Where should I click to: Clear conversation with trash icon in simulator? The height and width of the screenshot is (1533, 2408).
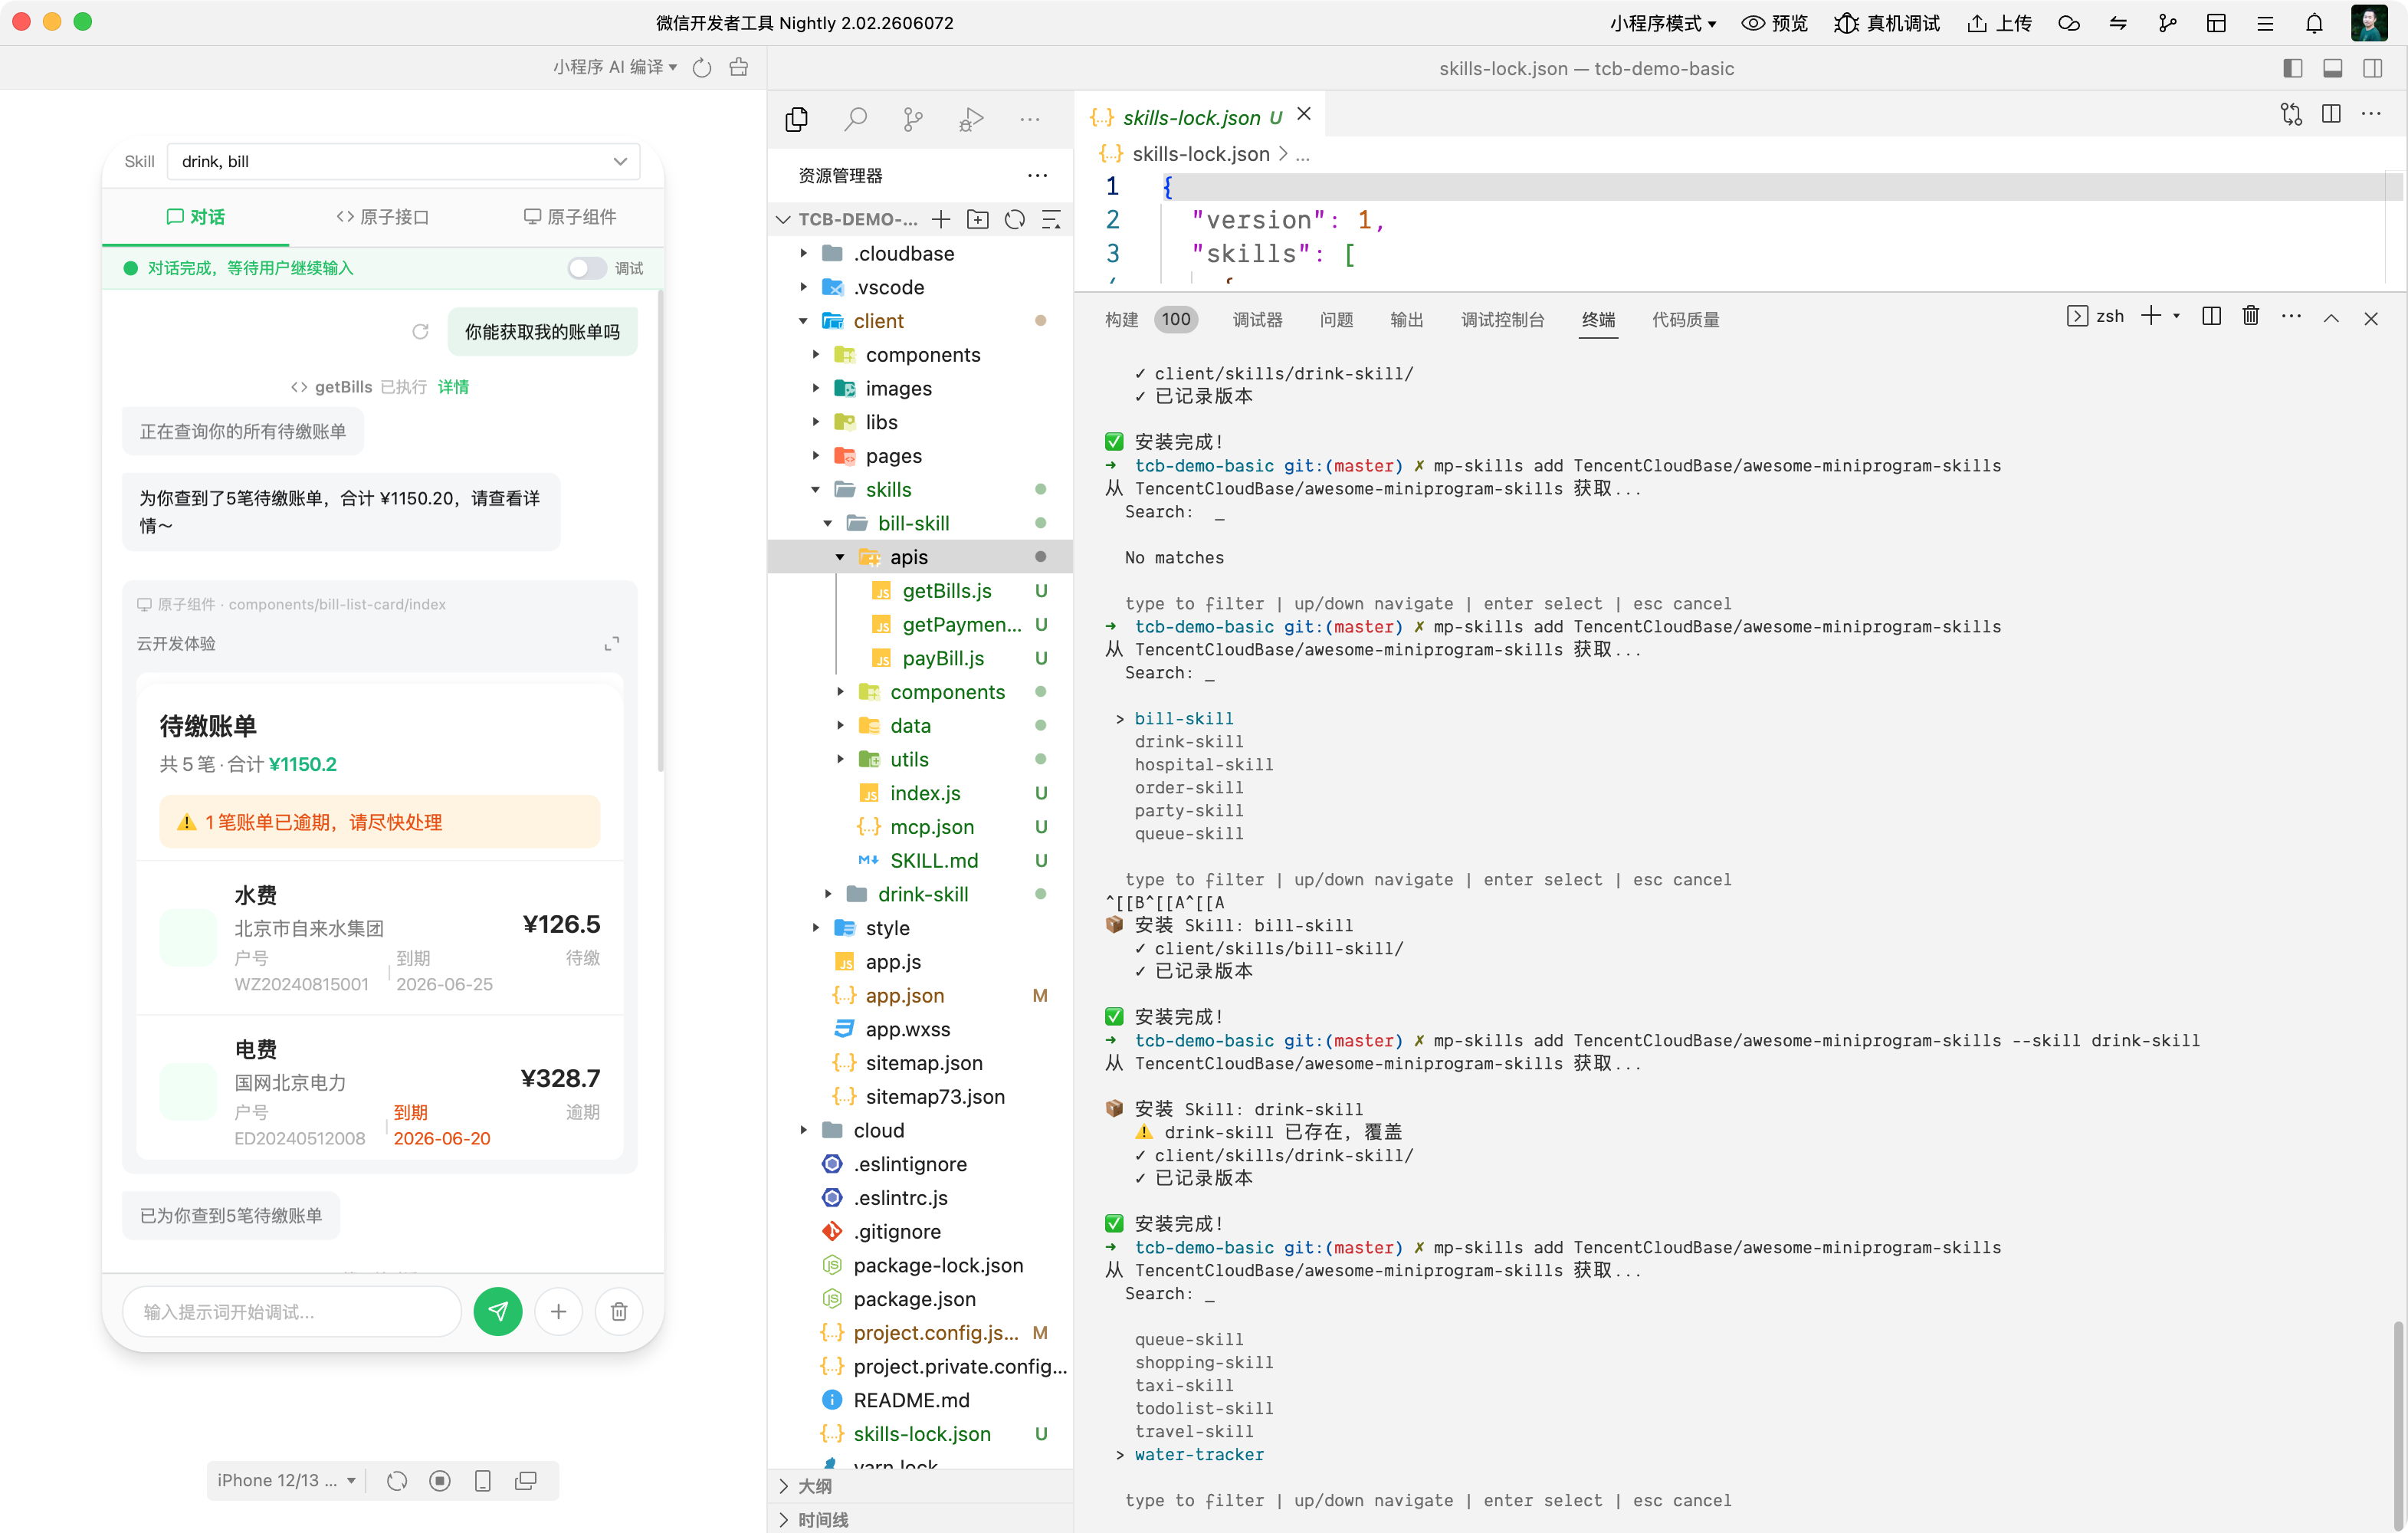click(x=619, y=1311)
